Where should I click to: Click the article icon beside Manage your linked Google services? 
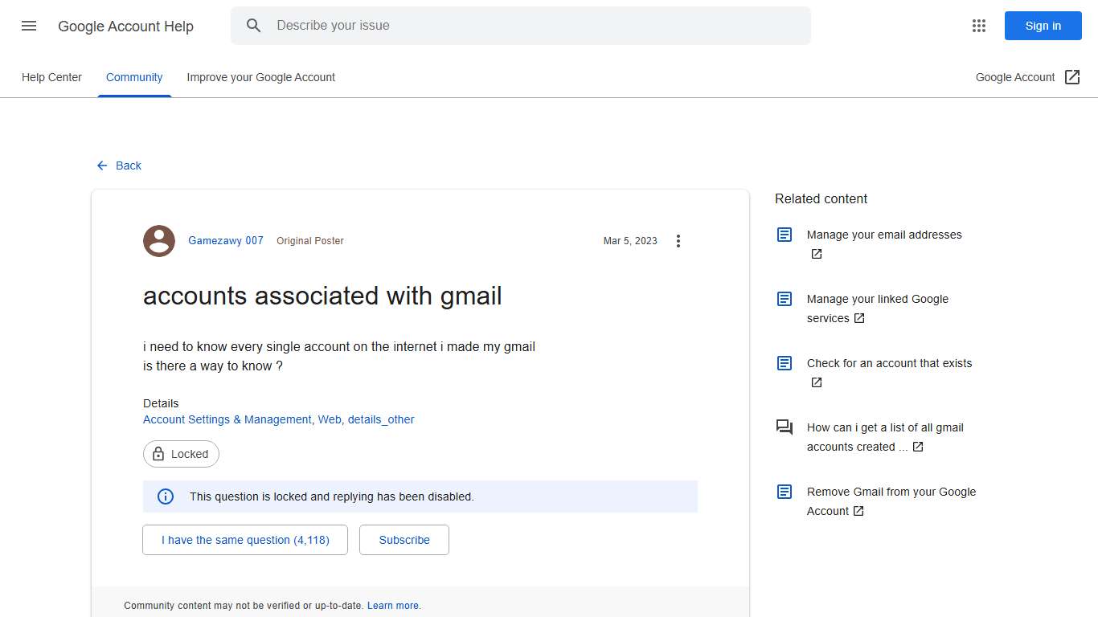point(784,298)
